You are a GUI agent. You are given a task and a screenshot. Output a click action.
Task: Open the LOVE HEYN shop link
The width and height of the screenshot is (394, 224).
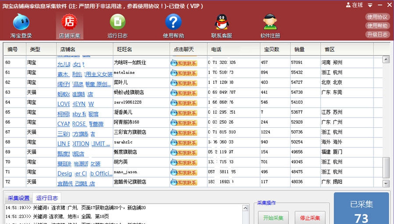coord(76,104)
